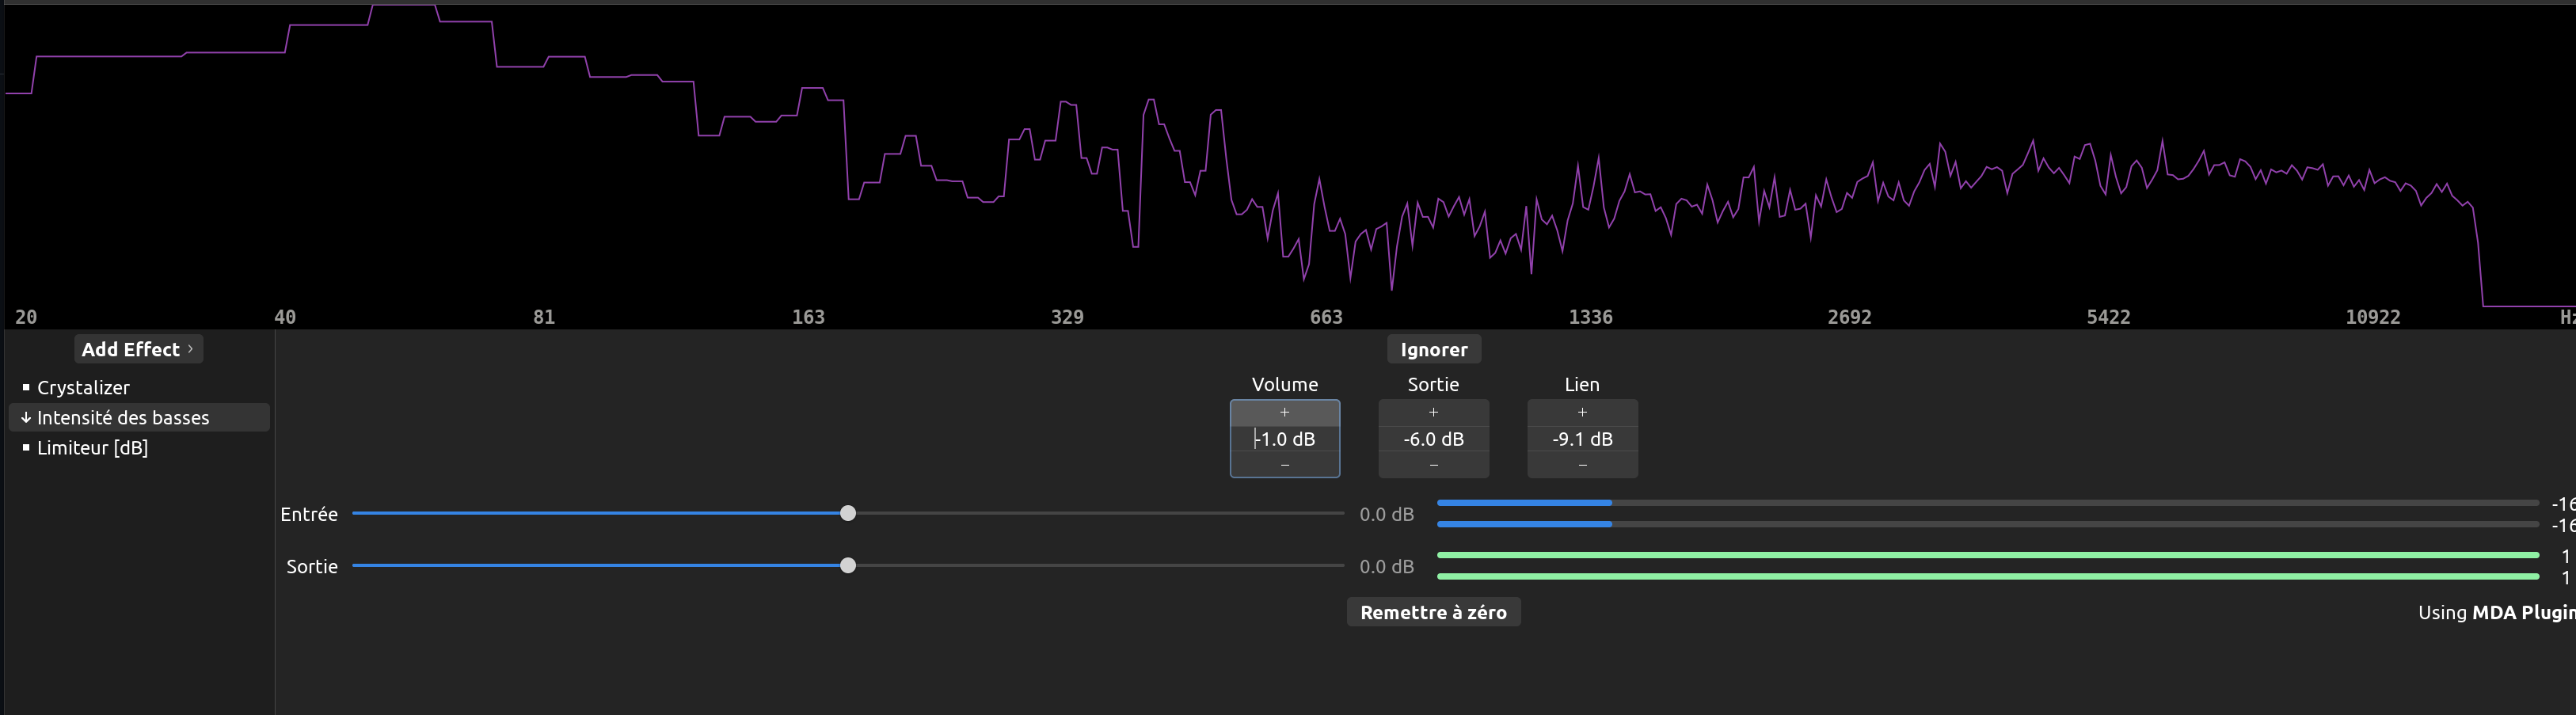Select the Intensité des basses effect
The height and width of the screenshot is (715, 2576).
pyautogui.click(x=123, y=418)
